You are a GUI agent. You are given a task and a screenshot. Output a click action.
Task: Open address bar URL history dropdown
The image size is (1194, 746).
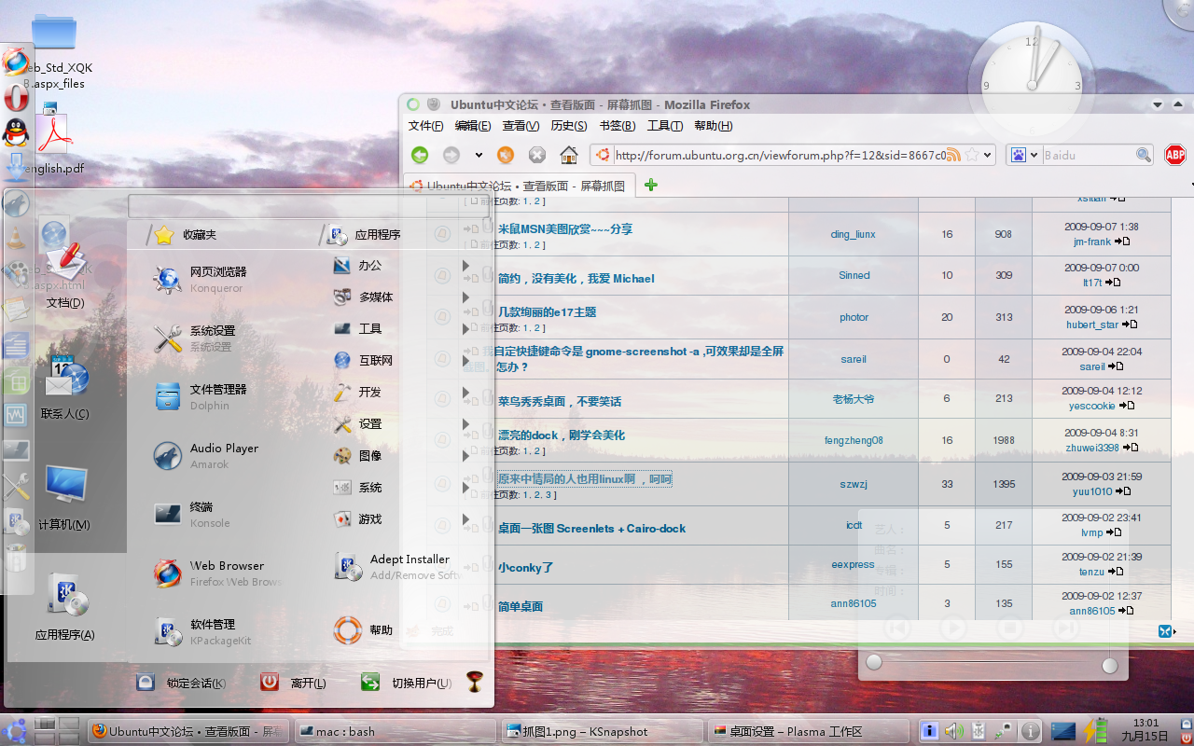click(988, 155)
